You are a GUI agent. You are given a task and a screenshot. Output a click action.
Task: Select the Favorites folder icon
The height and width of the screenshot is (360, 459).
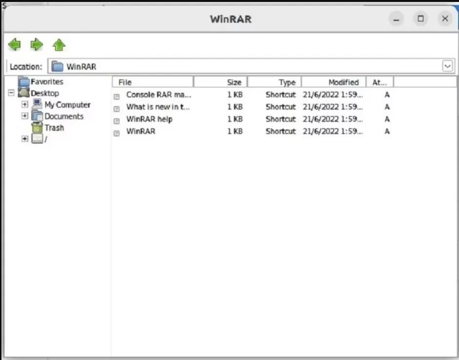click(x=23, y=82)
